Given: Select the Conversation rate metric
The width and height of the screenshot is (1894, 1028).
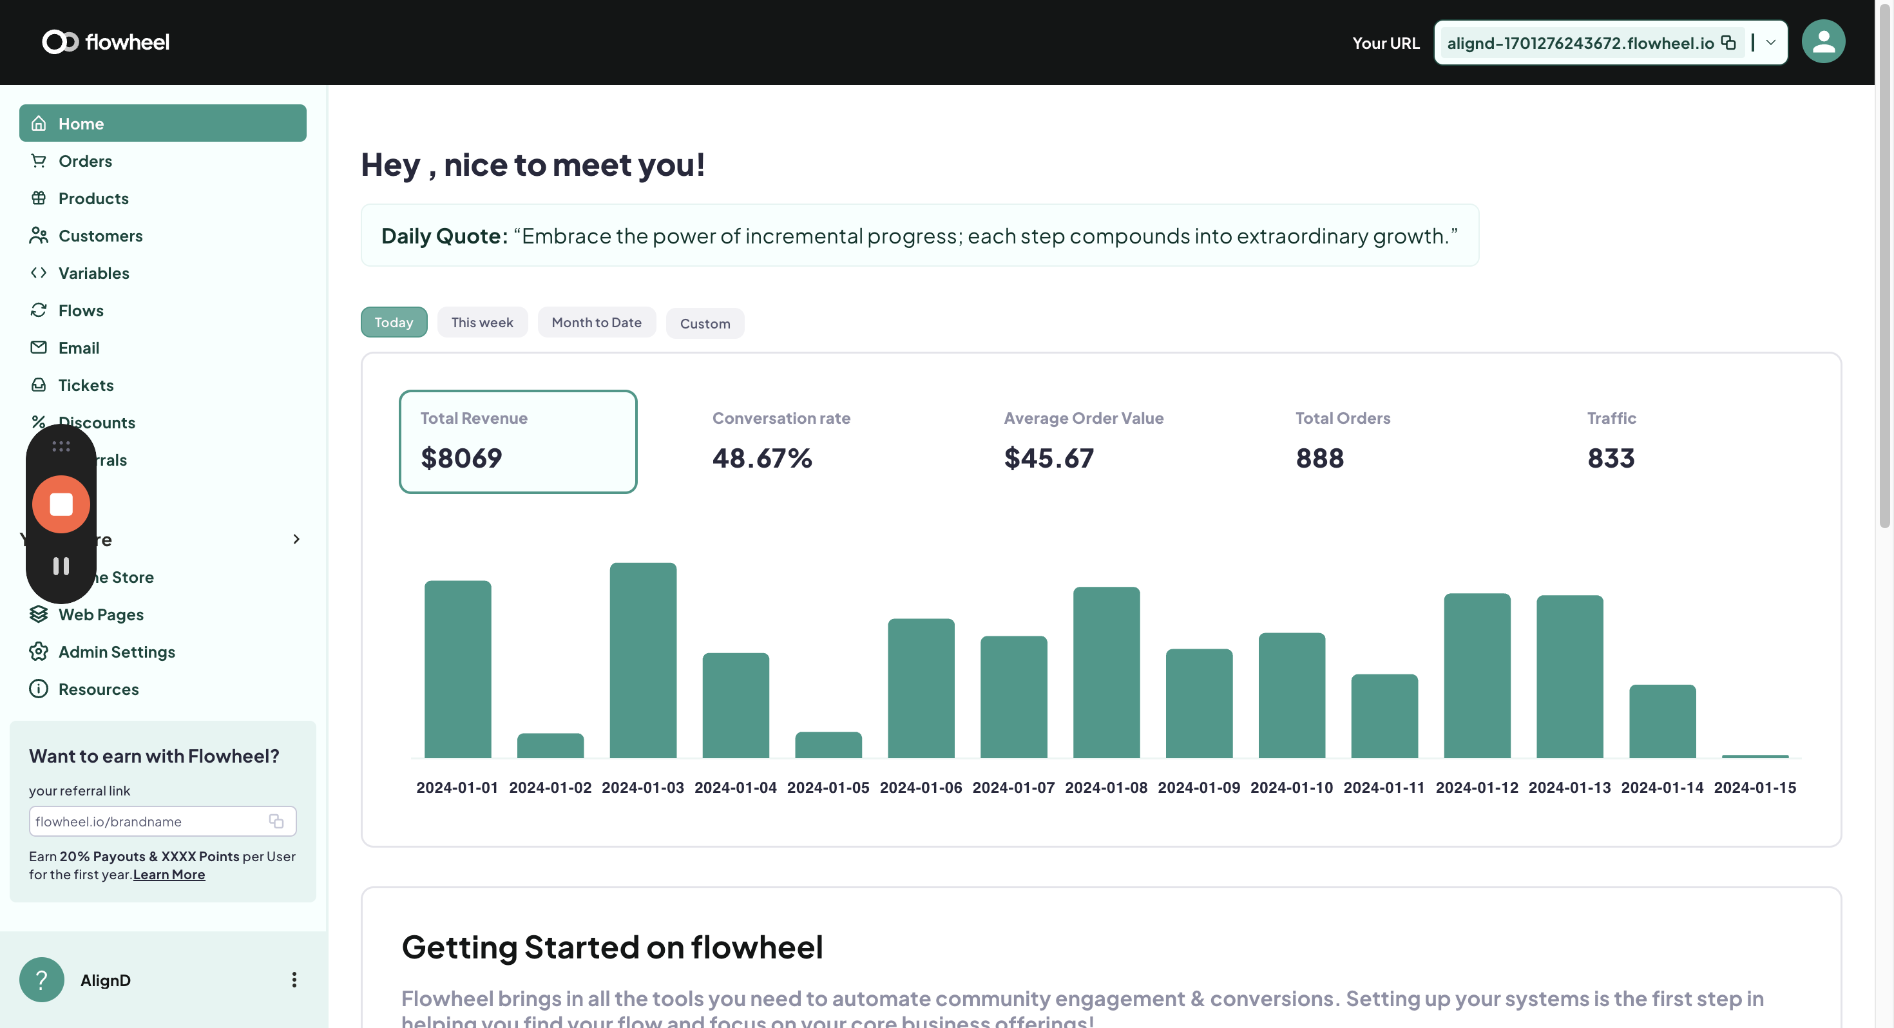Looking at the screenshot, I should coord(781,441).
